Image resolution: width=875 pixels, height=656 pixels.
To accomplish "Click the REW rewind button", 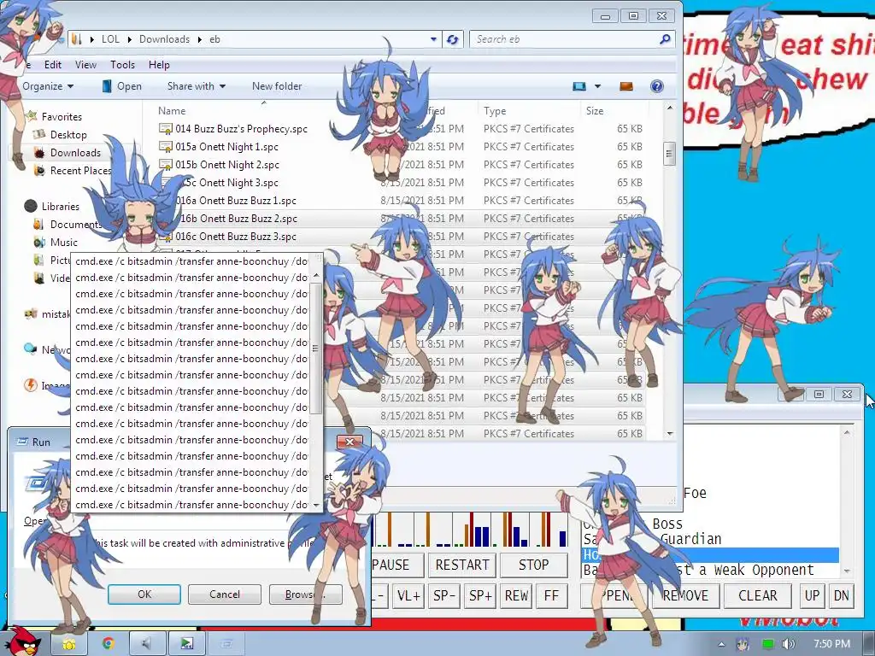I will click(516, 595).
